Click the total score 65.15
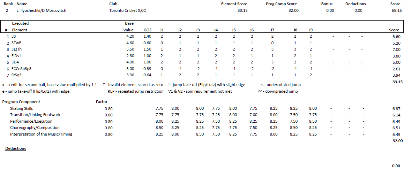The image size is (404, 169). 396,10
